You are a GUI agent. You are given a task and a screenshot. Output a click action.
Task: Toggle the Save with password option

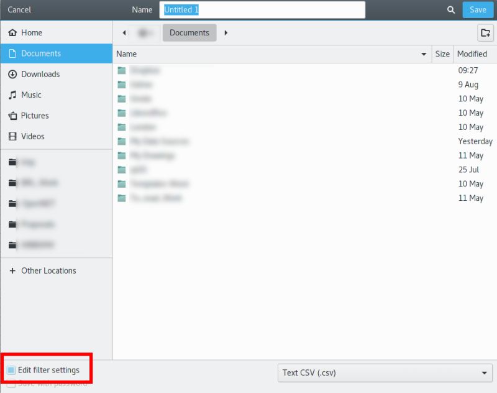point(11,384)
